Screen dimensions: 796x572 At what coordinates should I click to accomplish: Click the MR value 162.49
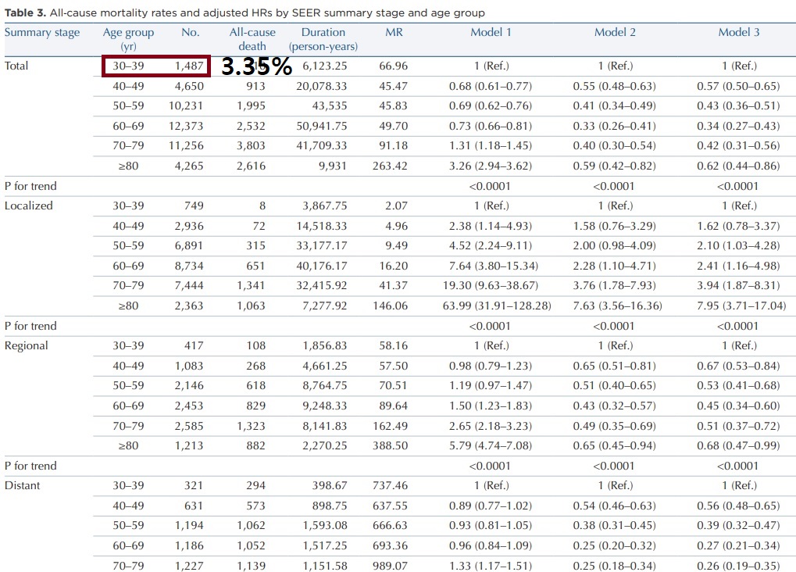pos(390,426)
